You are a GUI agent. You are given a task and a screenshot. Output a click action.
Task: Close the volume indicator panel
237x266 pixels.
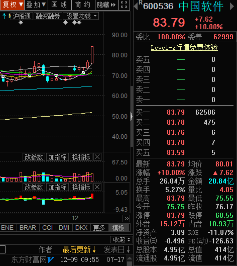[97, 157]
